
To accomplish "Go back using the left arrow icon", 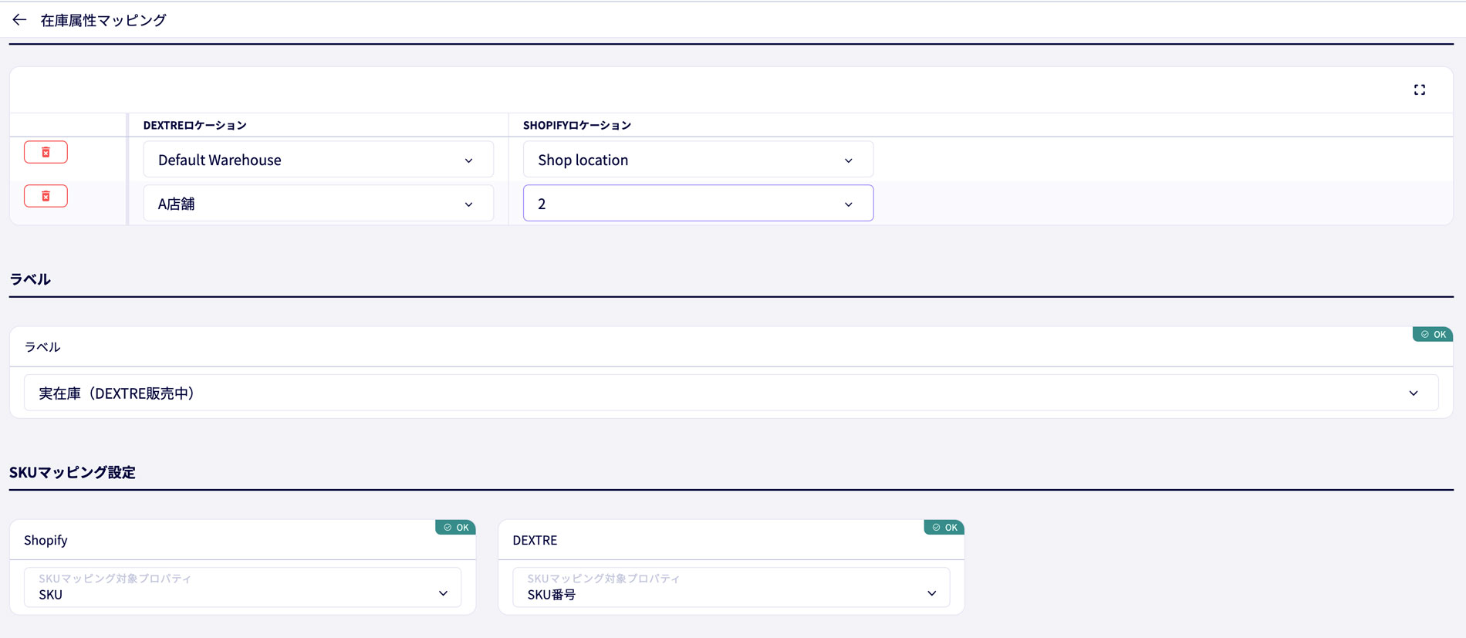I will pyautogui.click(x=19, y=20).
